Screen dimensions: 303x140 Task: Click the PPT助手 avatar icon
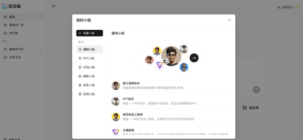coord(116,101)
